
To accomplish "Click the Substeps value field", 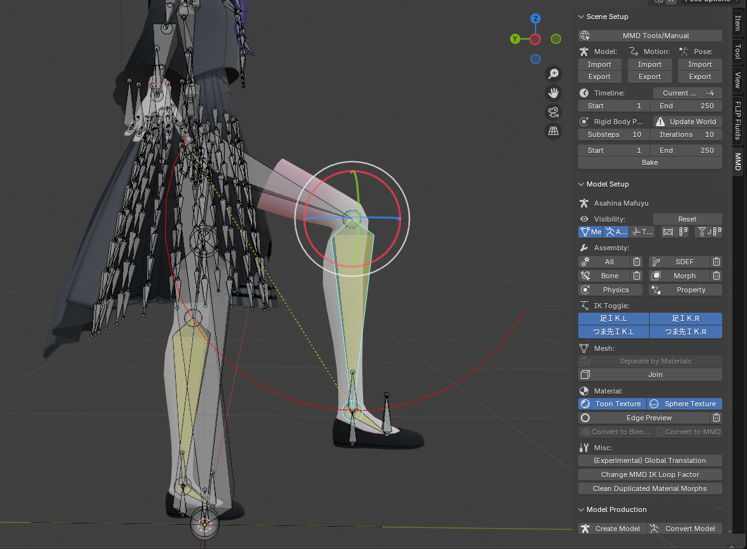I will [x=614, y=135].
